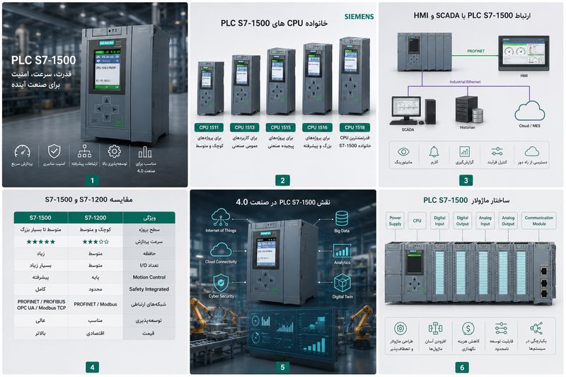Click the Digital Output module label
Viewport: 566px width, 377px height.
coord(463,221)
